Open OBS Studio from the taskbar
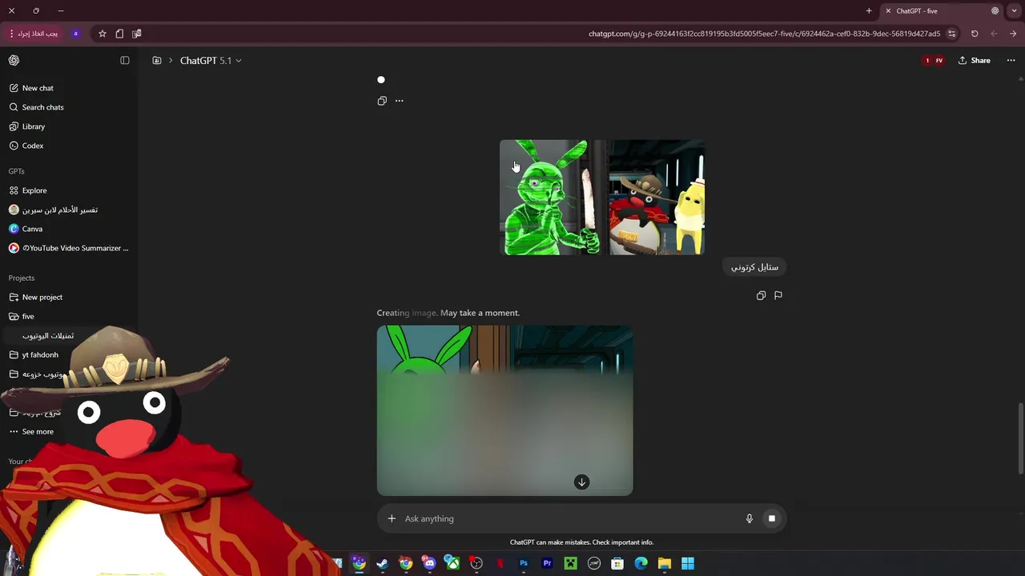The image size is (1025, 576). (476, 563)
